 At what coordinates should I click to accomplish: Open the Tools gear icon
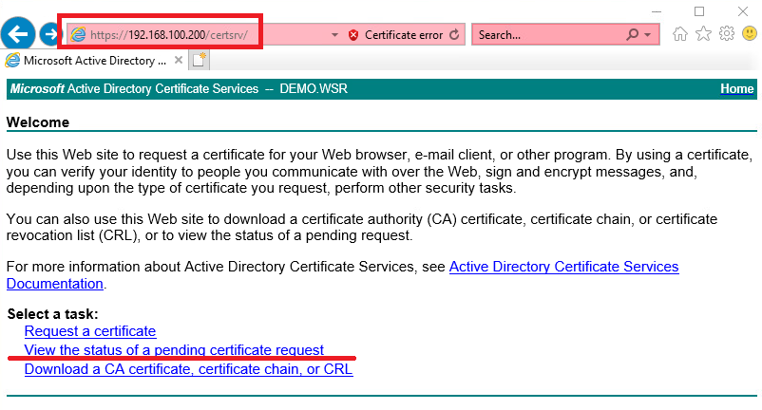click(x=727, y=33)
